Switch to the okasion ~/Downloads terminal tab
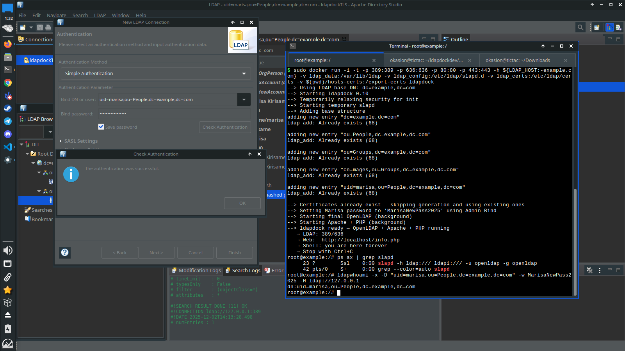 coord(518,60)
